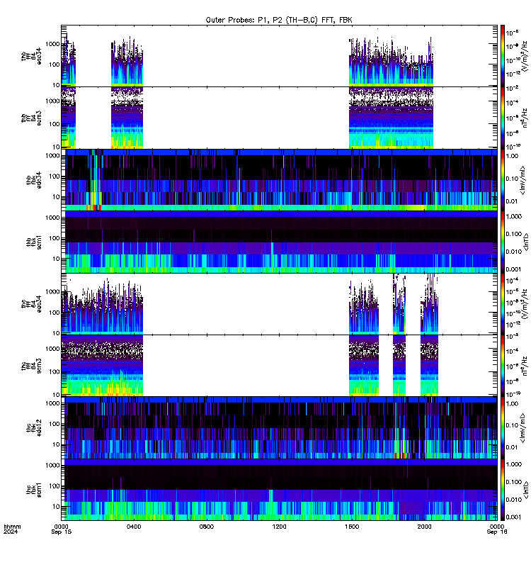Click the 'thb fbk scm1' panel label
531x567 pixels.
point(33,242)
